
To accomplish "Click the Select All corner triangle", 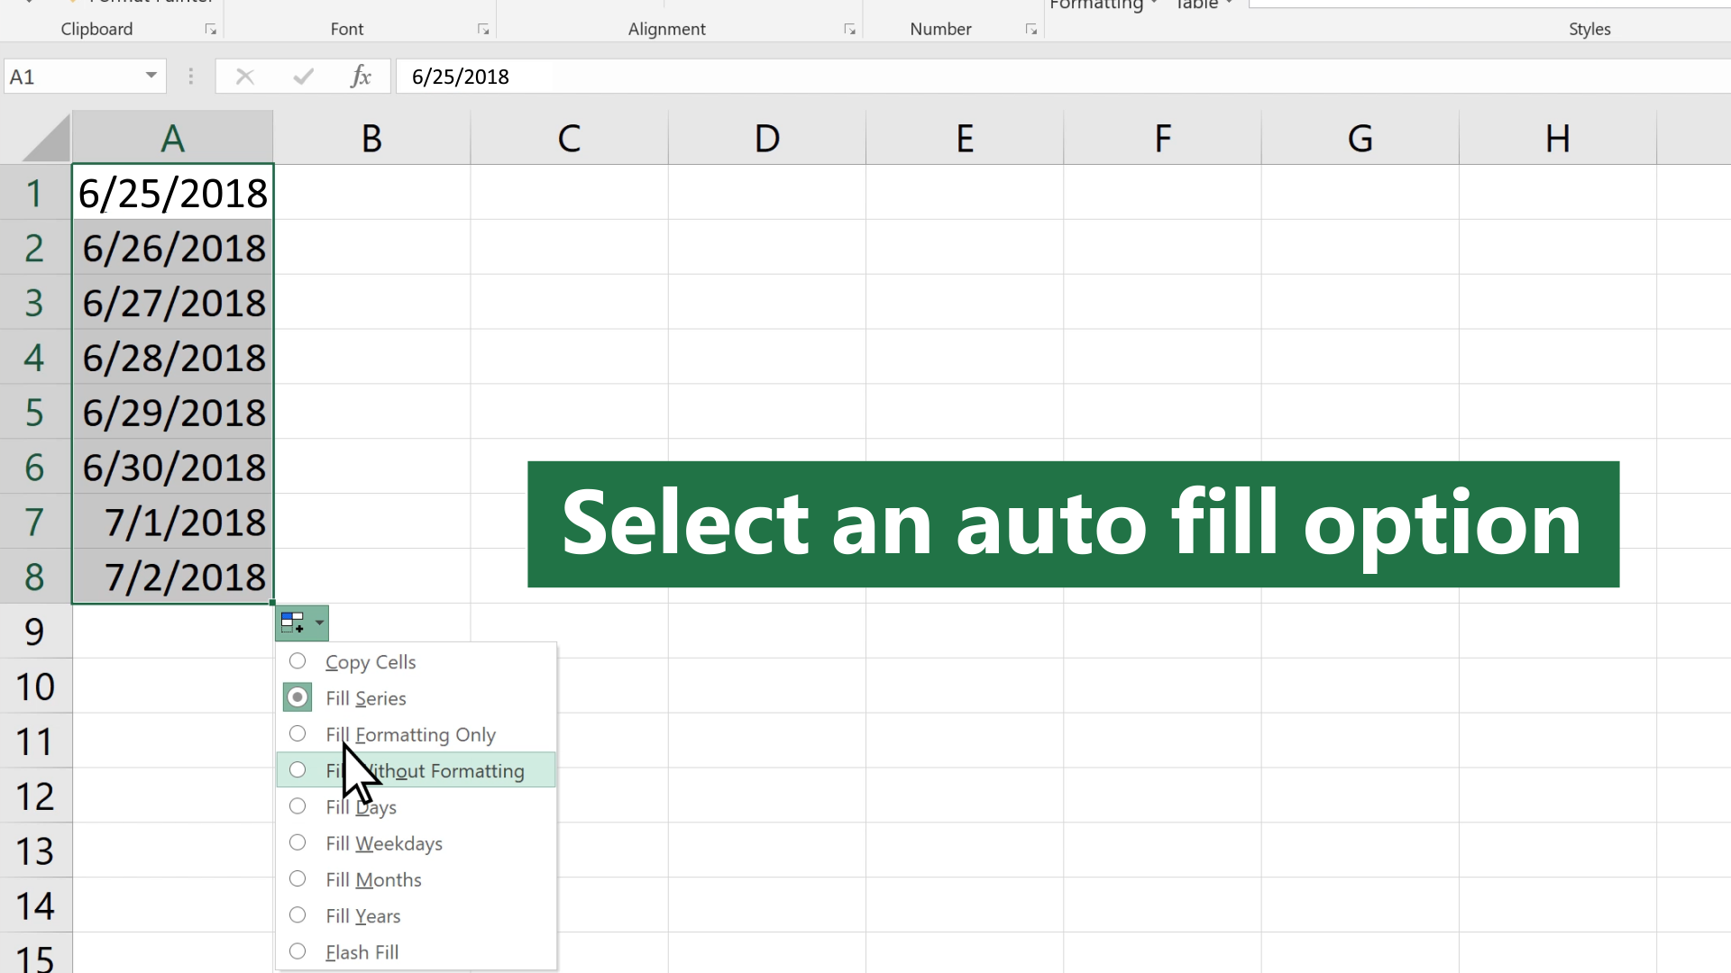I will coord(45,139).
